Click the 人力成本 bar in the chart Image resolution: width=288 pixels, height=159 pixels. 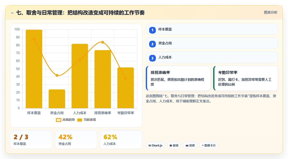80,76
